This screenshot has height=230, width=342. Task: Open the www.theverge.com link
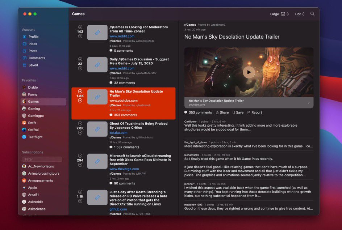coord(124,169)
